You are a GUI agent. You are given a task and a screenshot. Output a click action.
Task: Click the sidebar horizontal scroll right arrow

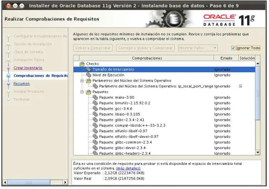tap(65, 182)
